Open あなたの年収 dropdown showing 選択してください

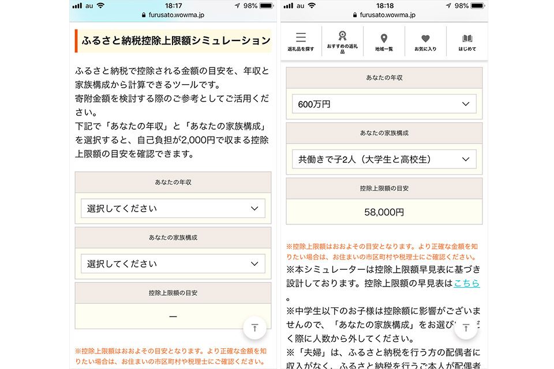click(x=173, y=208)
